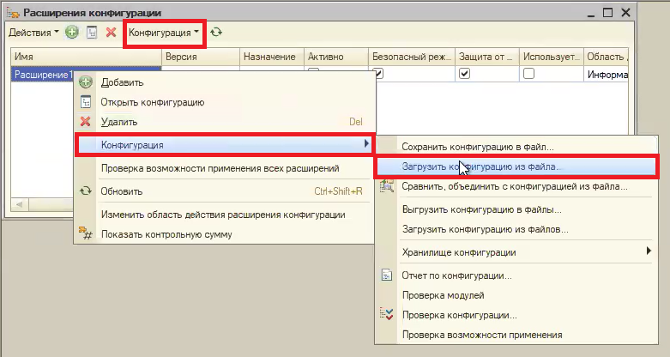Click the Информа... cell in Область column
Viewport: 670px width, 357px height.
tap(607, 75)
